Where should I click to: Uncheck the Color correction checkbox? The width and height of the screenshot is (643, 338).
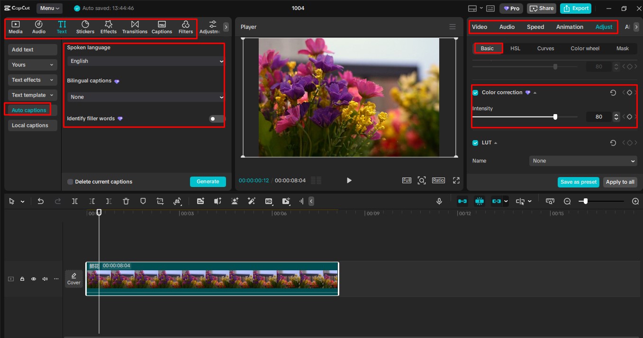tap(475, 92)
